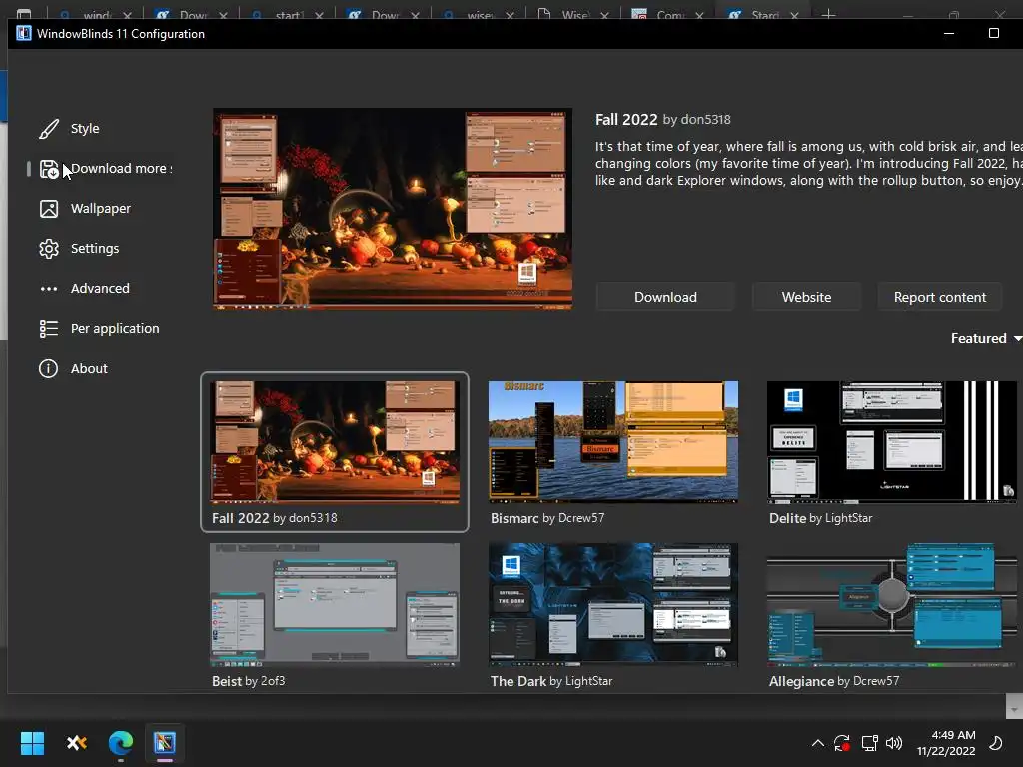Open the Featured sort dropdown
Image resolution: width=1023 pixels, height=767 pixels.
986,338
